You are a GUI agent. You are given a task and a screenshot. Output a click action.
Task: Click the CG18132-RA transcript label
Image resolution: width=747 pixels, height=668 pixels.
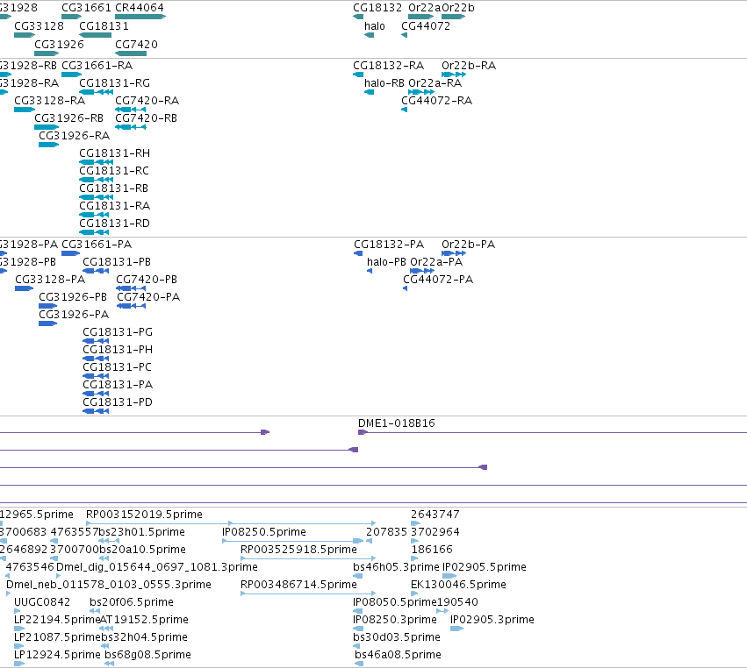[x=388, y=66]
